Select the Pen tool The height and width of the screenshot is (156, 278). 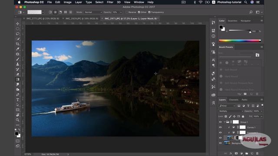click(17, 94)
